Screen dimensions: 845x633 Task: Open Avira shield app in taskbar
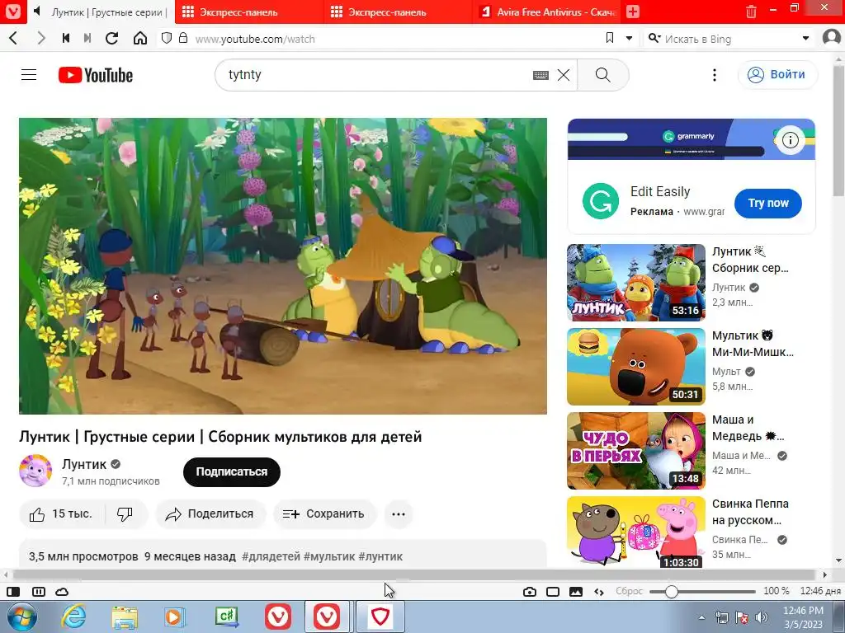point(380,617)
